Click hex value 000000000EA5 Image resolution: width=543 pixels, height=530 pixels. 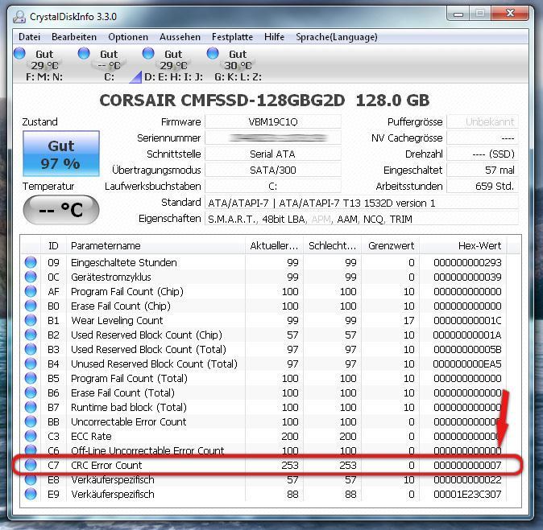467,364
